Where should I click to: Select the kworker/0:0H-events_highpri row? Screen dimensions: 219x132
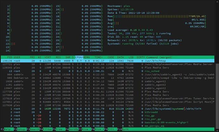click(x=108, y=123)
